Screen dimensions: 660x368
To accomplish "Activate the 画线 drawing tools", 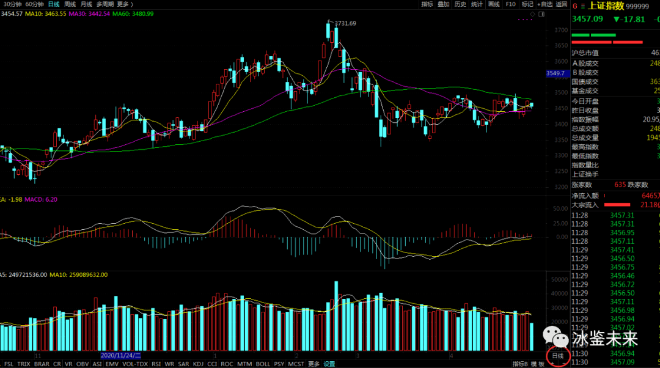I will click(x=494, y=4).
